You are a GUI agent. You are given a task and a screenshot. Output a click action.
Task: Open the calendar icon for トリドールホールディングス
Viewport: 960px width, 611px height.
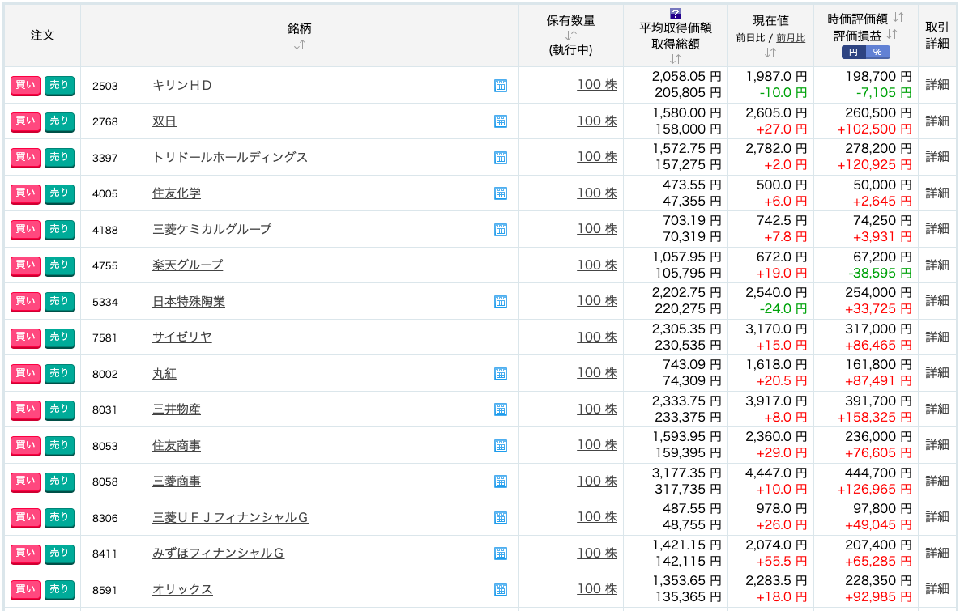[500, 158]
